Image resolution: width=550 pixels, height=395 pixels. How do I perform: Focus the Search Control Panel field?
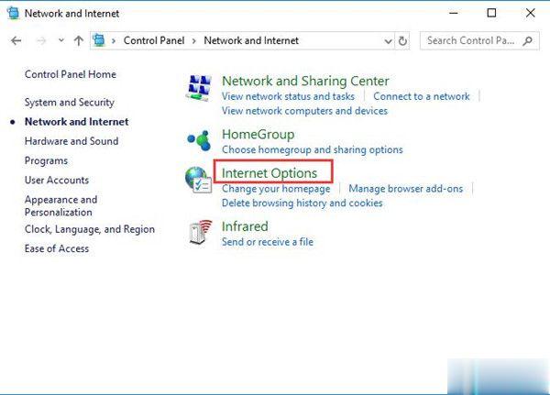[x=479, y=40]
